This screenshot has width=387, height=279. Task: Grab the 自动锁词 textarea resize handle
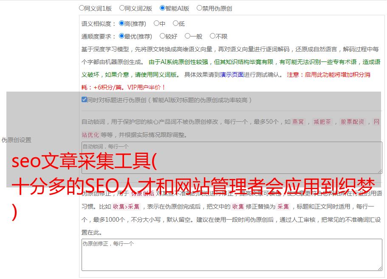coord(380,171)
